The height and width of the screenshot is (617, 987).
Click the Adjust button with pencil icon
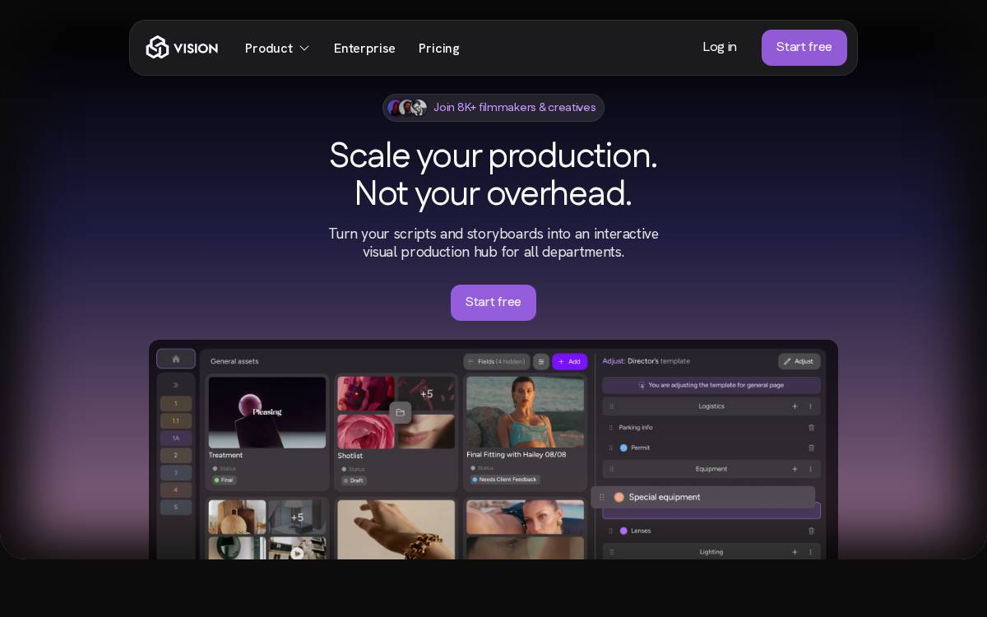(799, 361)
